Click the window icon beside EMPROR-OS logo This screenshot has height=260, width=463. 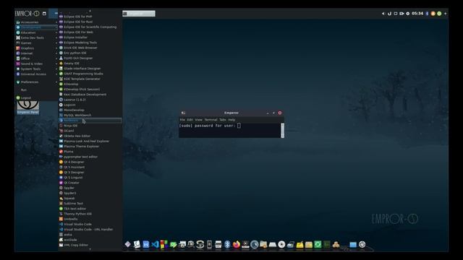(44, 14)
